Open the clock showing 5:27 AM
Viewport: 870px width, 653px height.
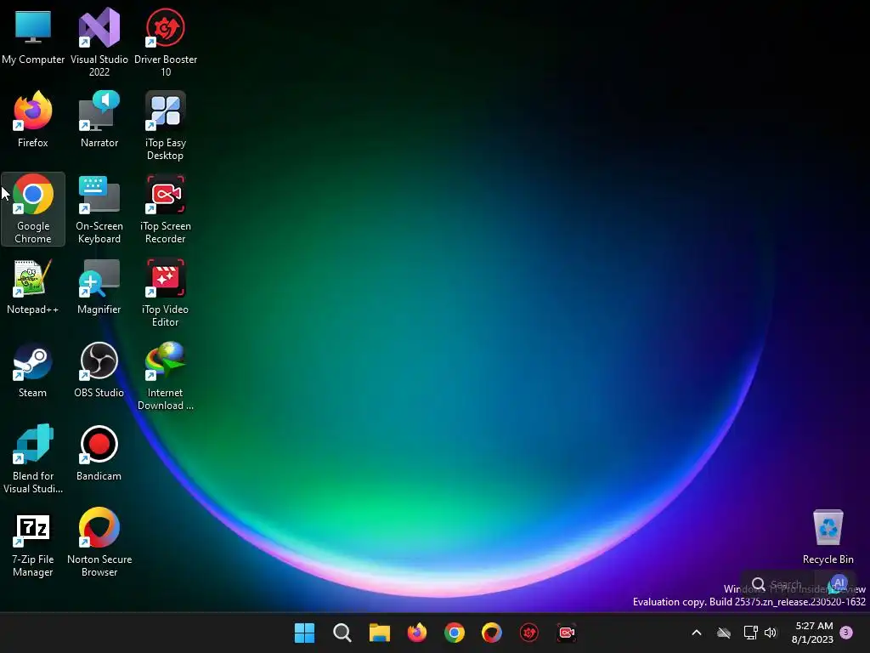tap(813, 633)
